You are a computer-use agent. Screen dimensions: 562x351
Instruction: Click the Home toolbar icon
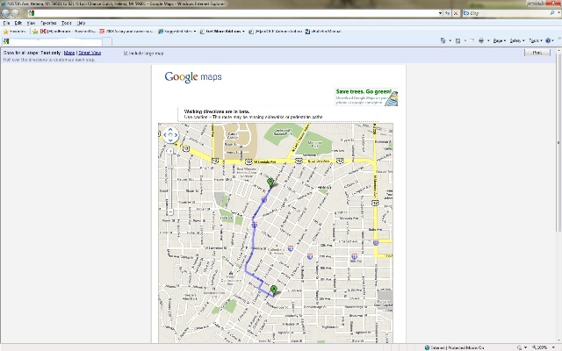[443, 41]
